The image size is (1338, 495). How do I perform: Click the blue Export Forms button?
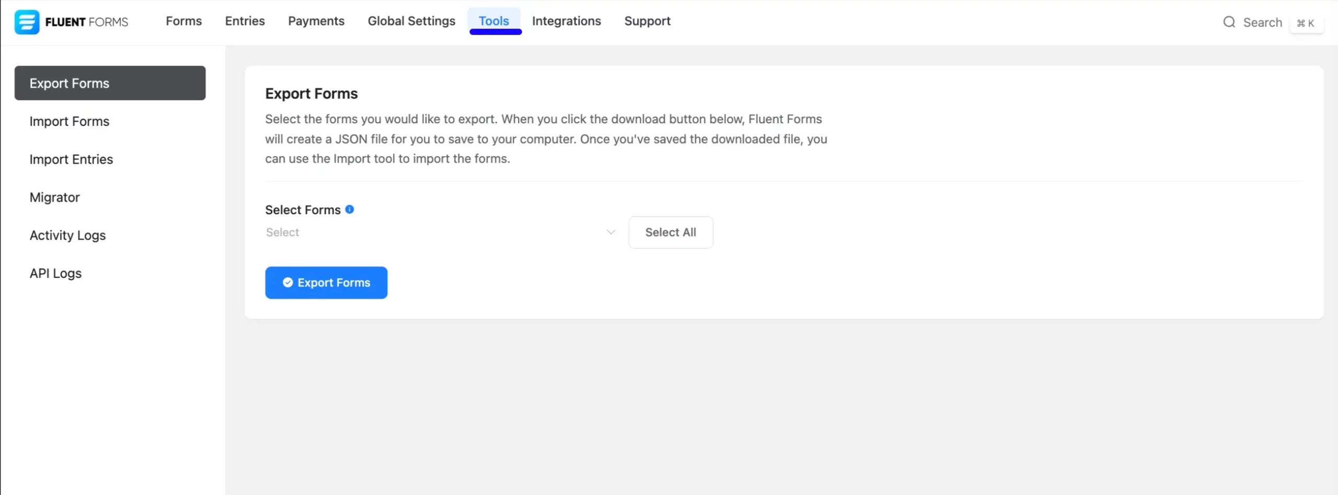[x=326, y=282]
